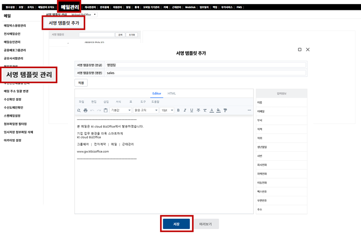Insert the 사번 field from input info
This screenshot has width=361, height=235.
281,156
